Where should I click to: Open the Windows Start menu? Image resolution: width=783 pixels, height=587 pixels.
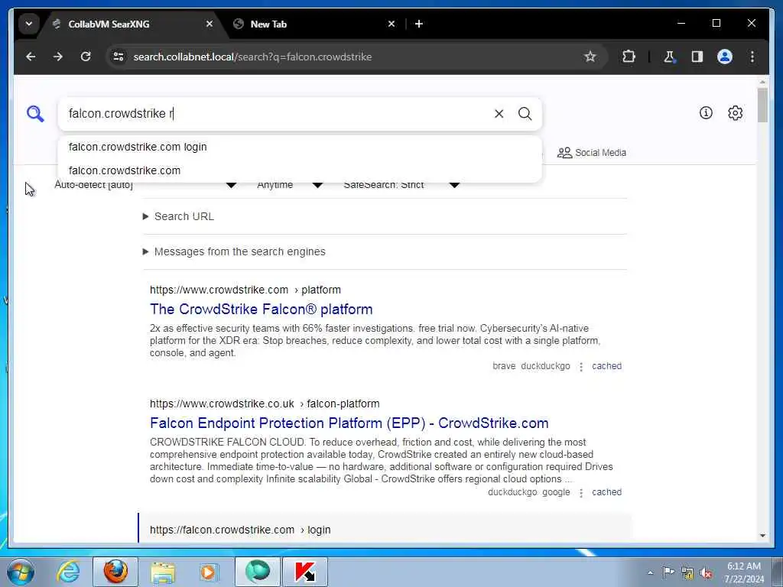click(20, 572)
